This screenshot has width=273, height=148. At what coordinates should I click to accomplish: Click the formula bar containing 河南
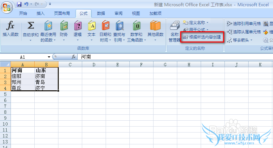[175, 57]
